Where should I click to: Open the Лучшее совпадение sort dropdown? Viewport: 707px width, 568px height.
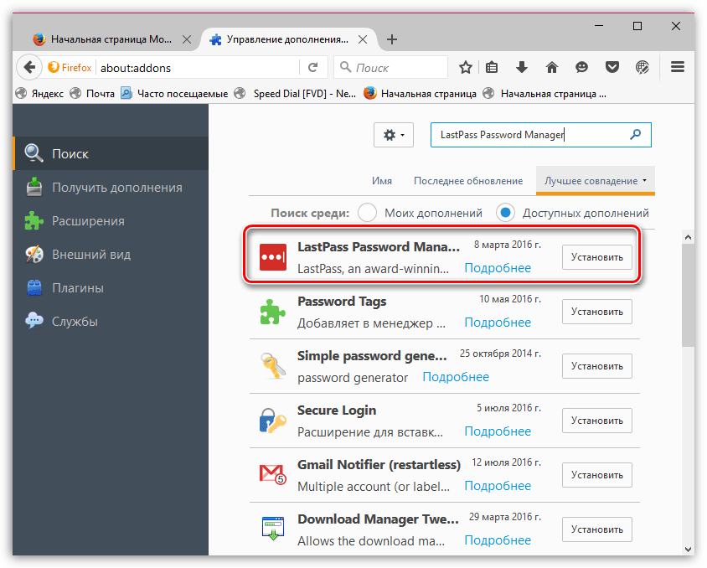[x=596, y=181]
